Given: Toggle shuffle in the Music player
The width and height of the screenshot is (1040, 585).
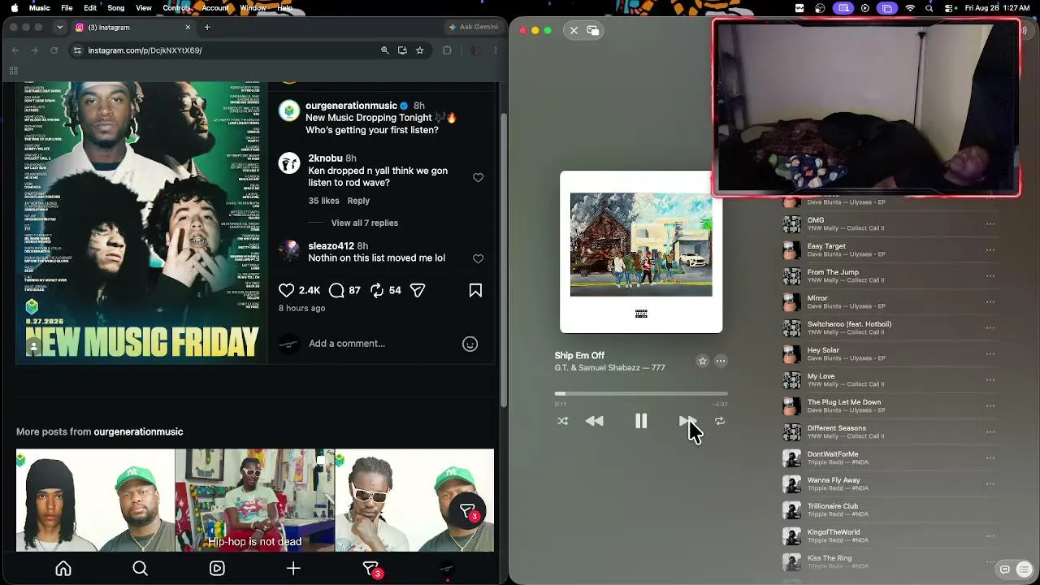Looking at the screenshot, I should tap(562, 421).
